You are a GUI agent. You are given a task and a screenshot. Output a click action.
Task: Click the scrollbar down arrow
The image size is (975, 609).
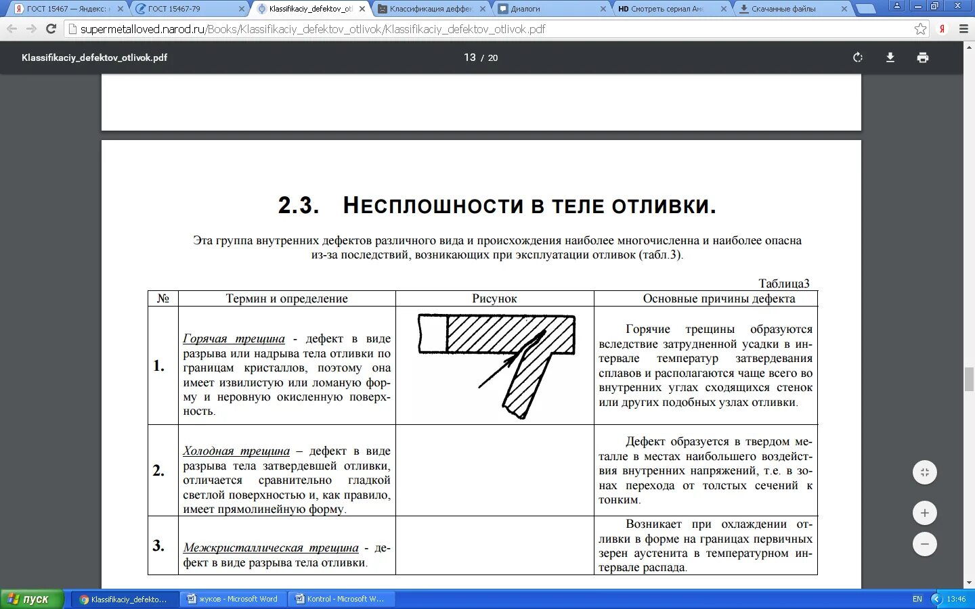coord(969,583)
